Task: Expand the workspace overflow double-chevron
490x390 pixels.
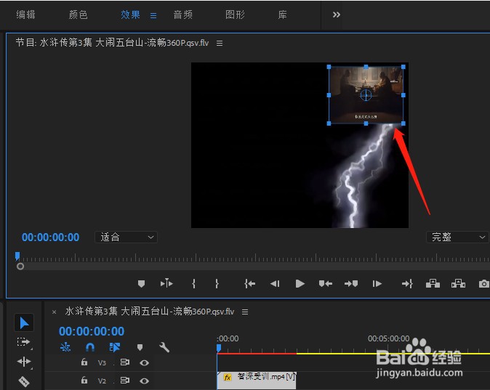Action: pyautogui.click(x=337, y=15)
